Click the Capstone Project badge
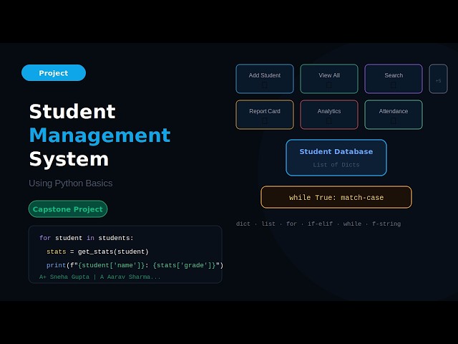The image size is (458, 344). click(x=68, y=209)
